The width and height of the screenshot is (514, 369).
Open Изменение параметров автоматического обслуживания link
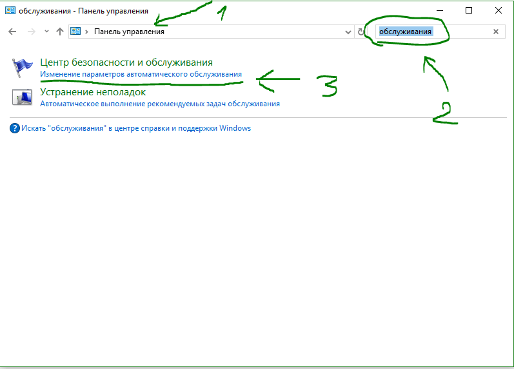click(141, 74)
